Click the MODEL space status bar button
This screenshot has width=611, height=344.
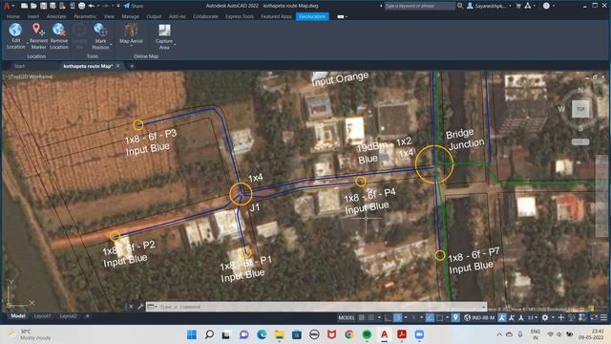(x=347, y=318)
